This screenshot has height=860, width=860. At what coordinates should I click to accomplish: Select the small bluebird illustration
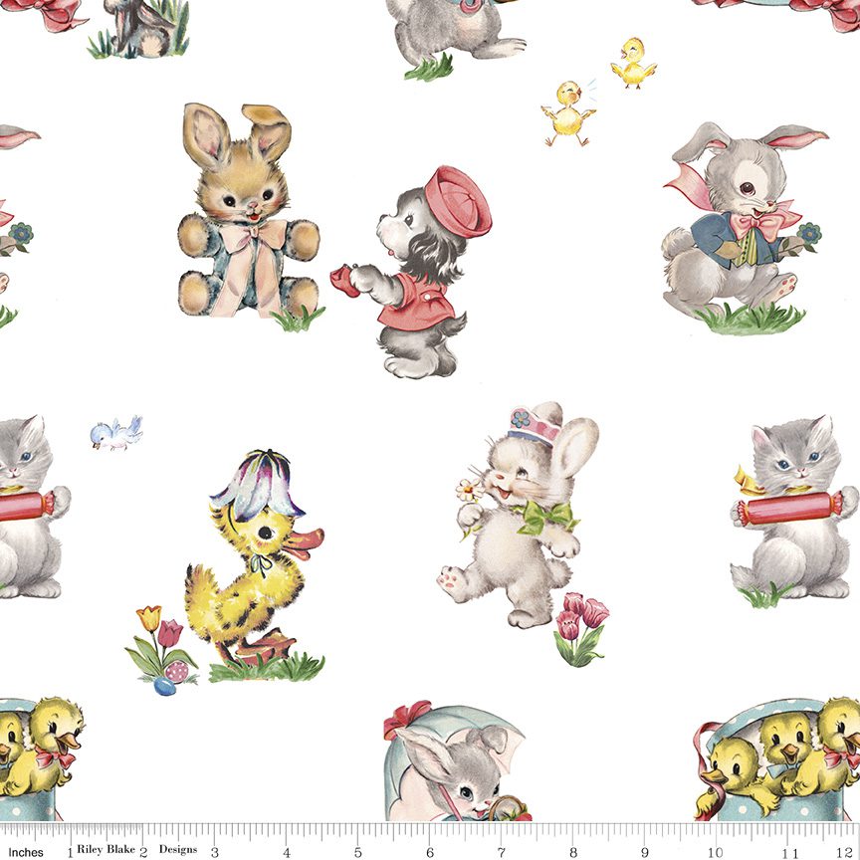pyautogui.click(x=116, y=433)
